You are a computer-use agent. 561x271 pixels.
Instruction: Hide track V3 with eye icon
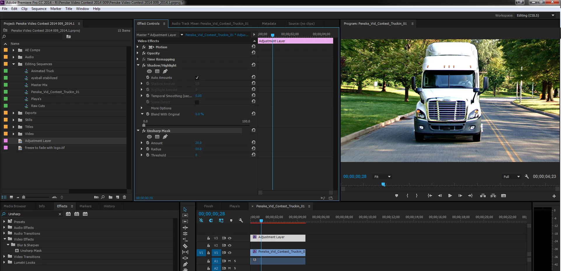[x=230, y=238]
